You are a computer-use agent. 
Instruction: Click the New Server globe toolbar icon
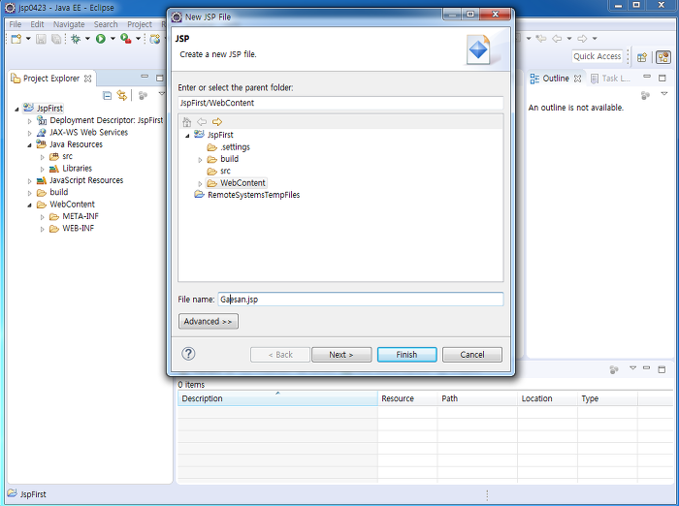(x=155, y=39)
